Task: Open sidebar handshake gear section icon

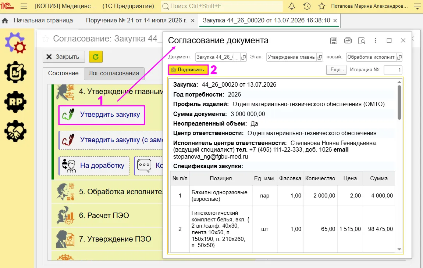Action: [x=15, y=131]
